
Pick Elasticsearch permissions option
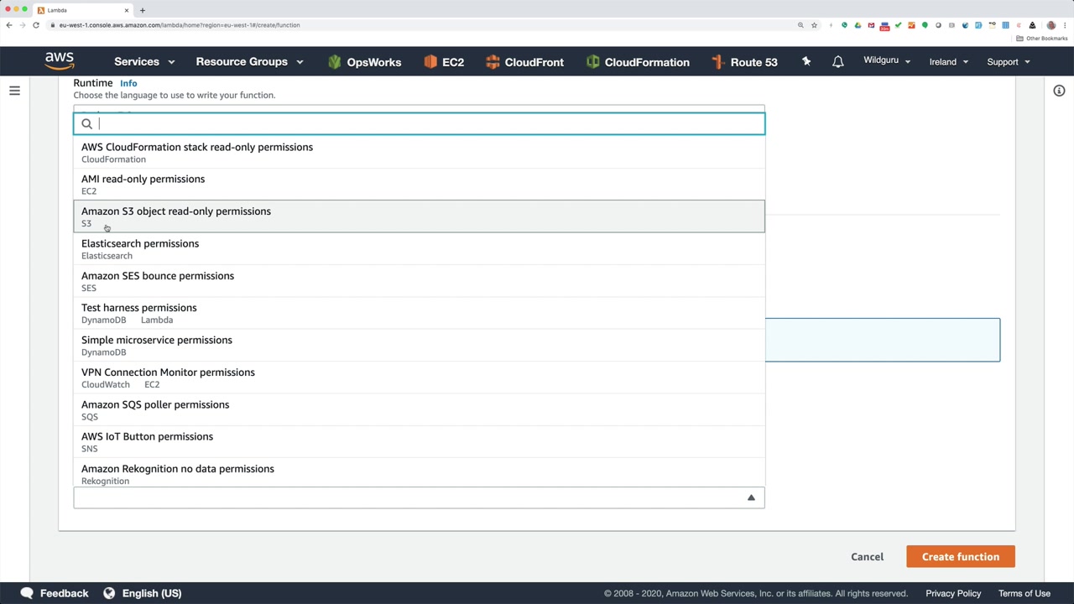pos(419,249)
